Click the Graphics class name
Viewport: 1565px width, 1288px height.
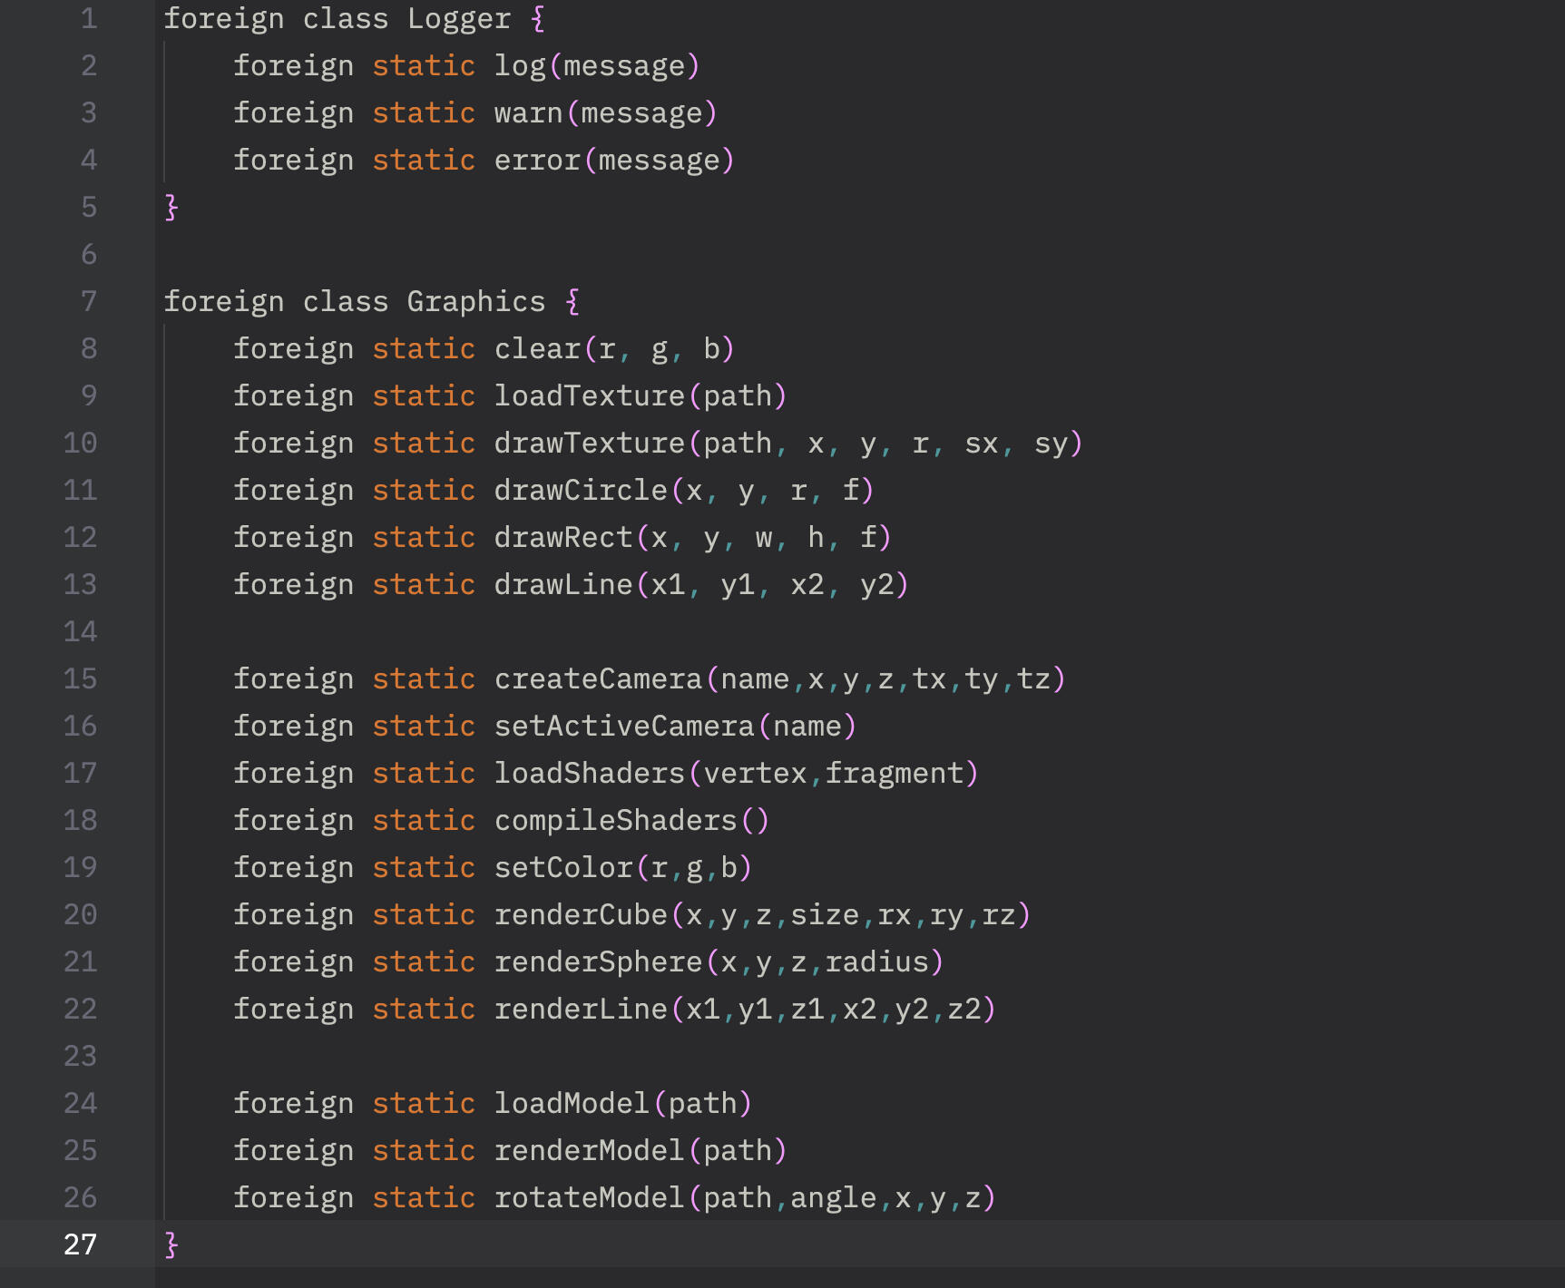tap(475, 301)
